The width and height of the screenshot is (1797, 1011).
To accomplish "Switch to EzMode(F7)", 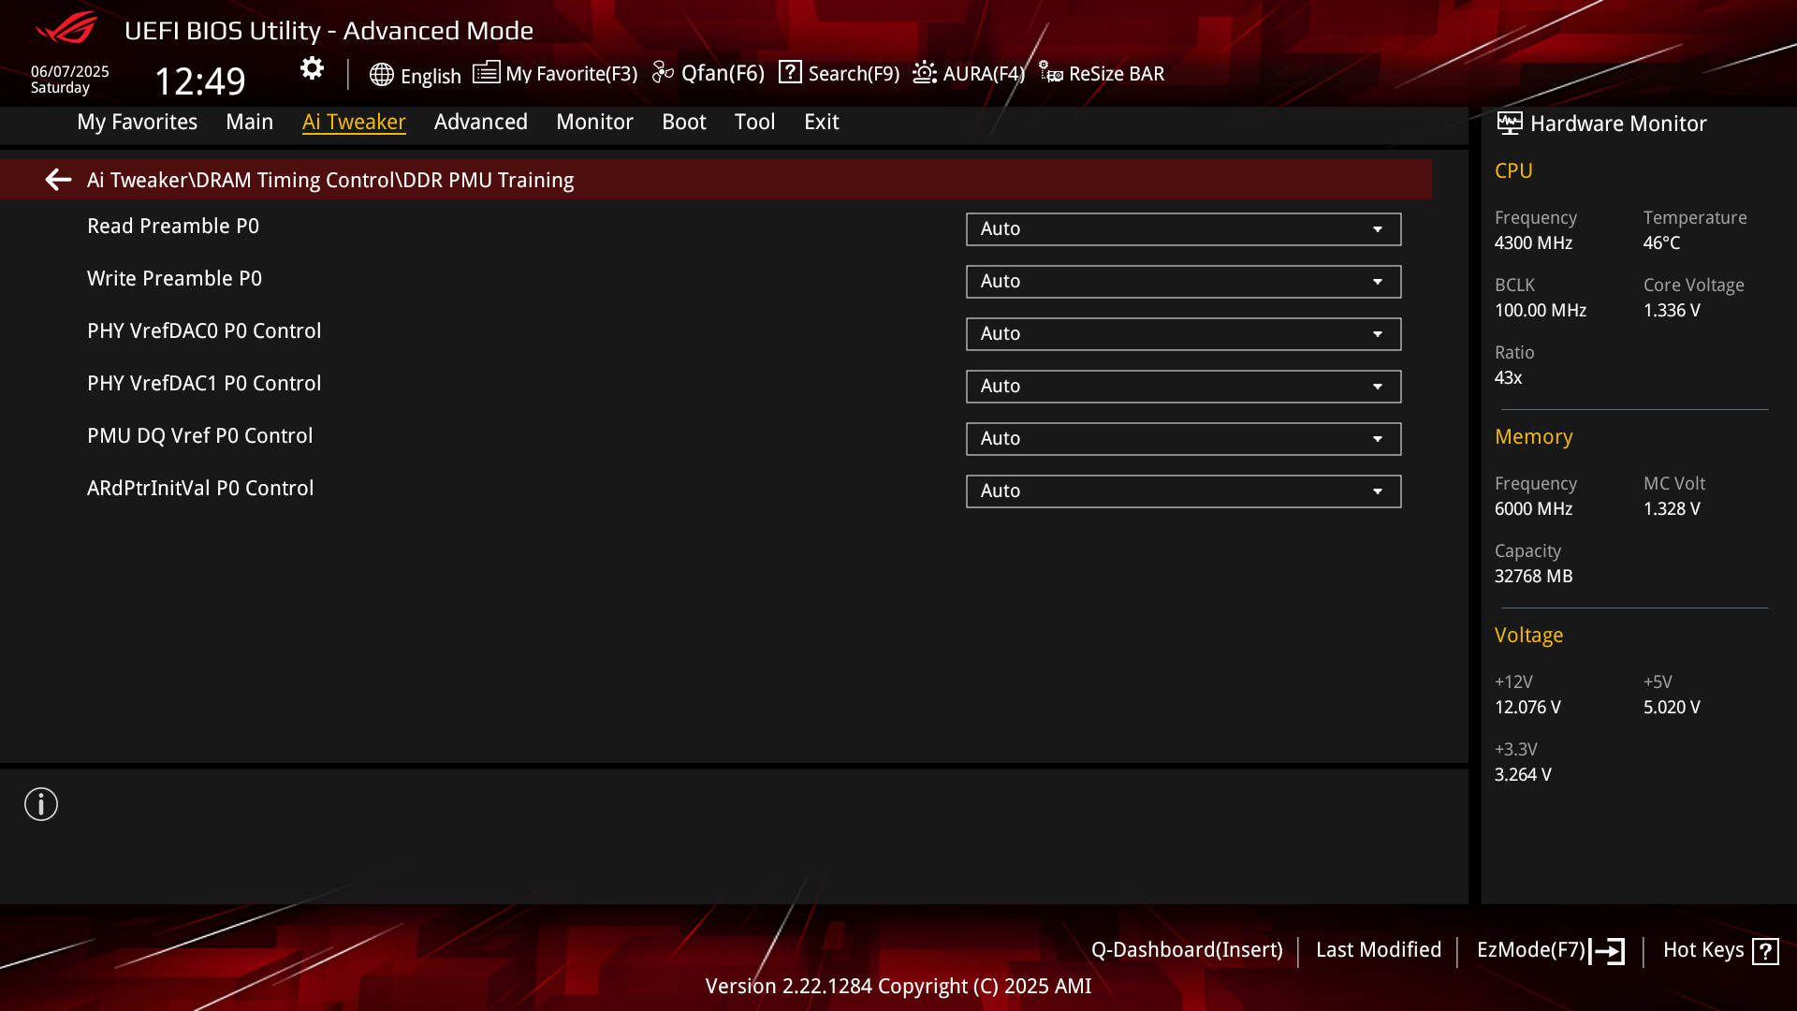I will 1550,950.
